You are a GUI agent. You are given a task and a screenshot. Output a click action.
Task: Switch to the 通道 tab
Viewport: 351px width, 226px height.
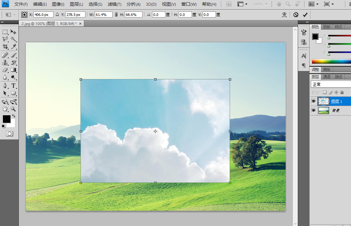(x=327, y=77)
